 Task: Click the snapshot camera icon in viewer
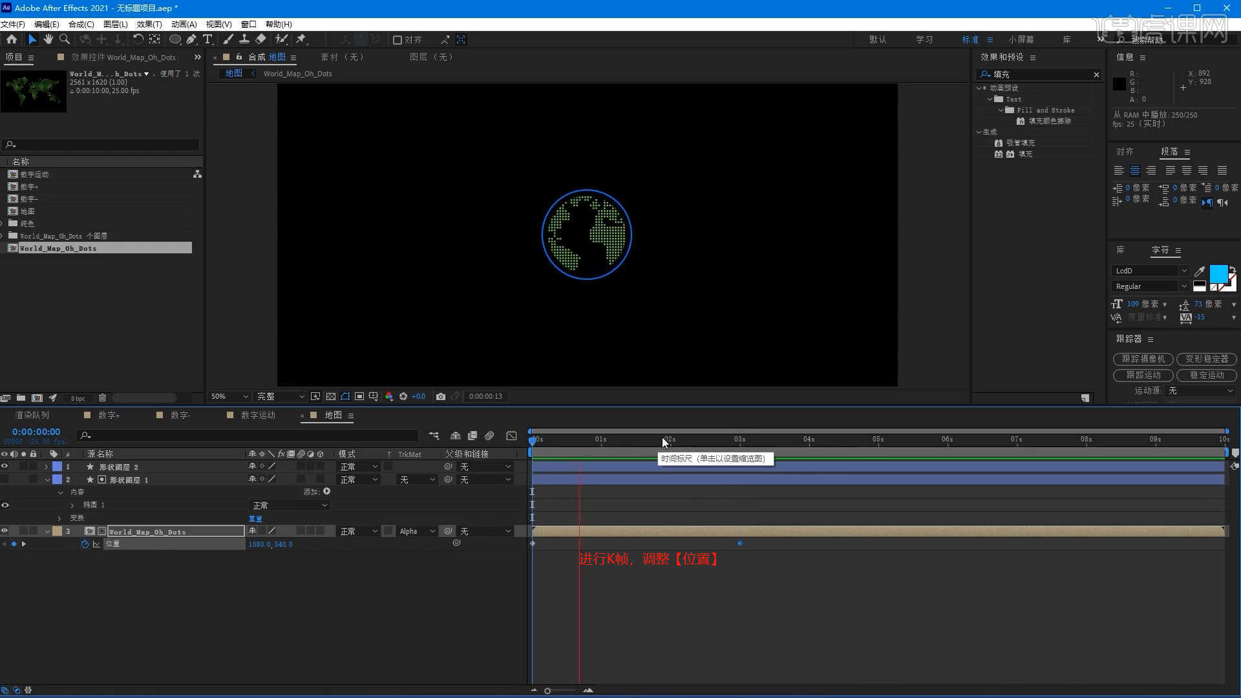(441, 396)
